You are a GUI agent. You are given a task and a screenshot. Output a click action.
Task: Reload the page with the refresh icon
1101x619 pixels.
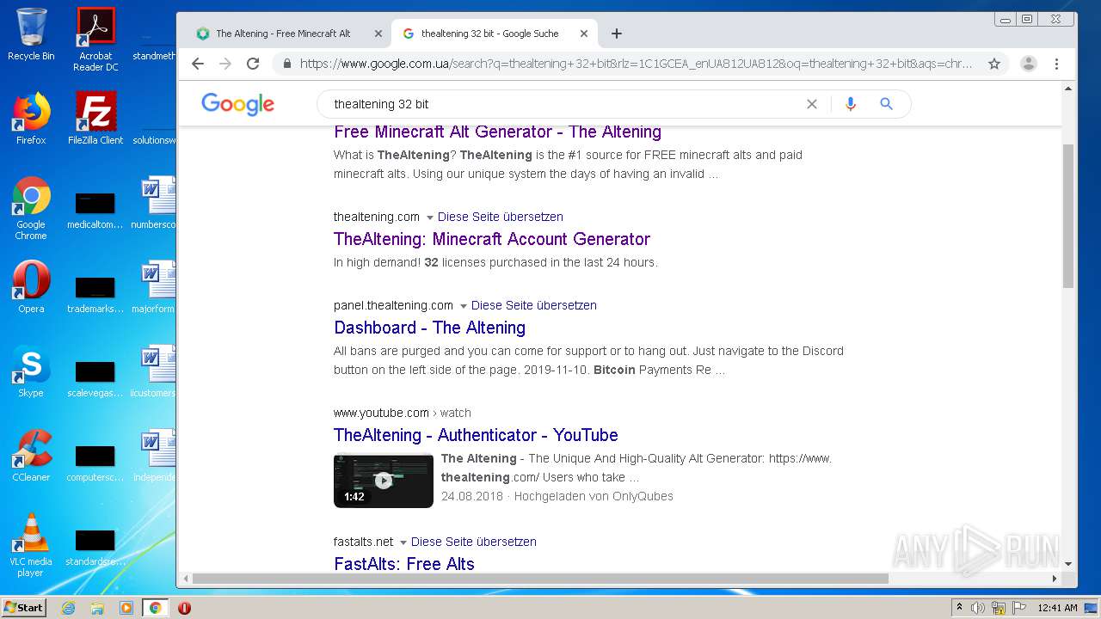click(x=253, y=64)
